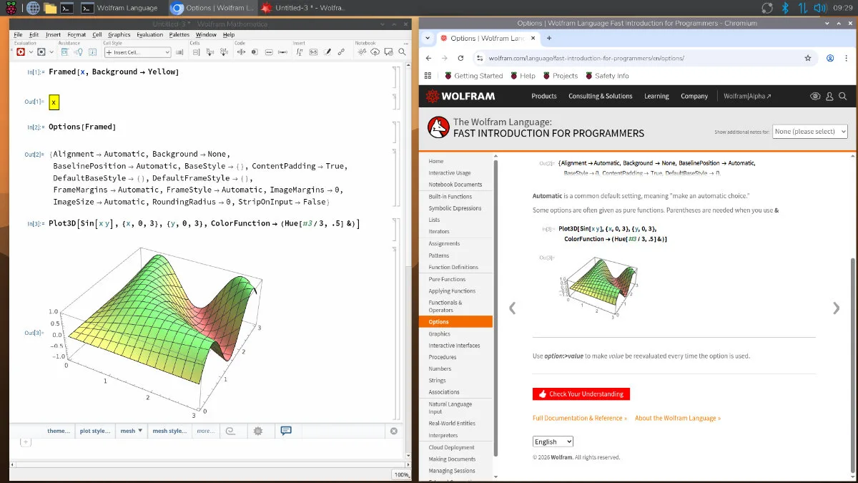Viewport: 858px width, 483px height.
Task: Open the Evaluation menu in the menu bar
Action: pos(149,34)
